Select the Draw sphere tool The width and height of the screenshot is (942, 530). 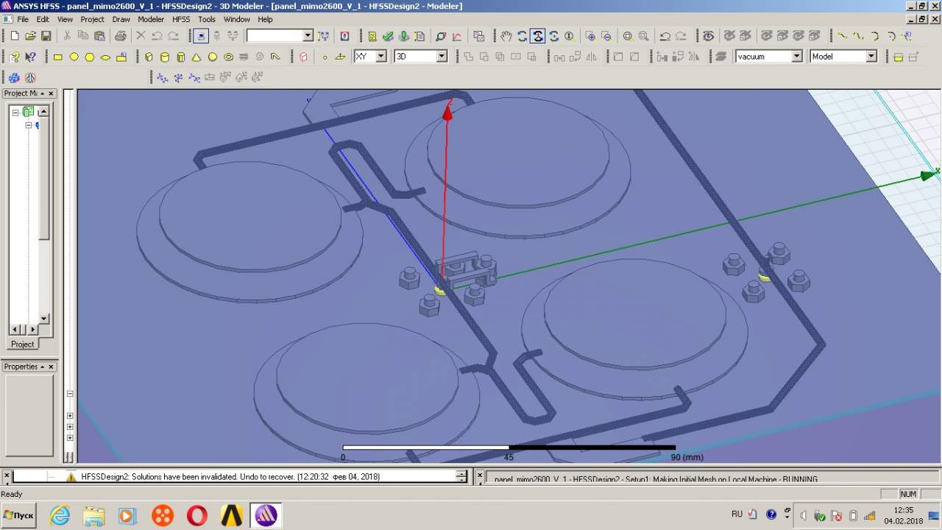point(213,57)
